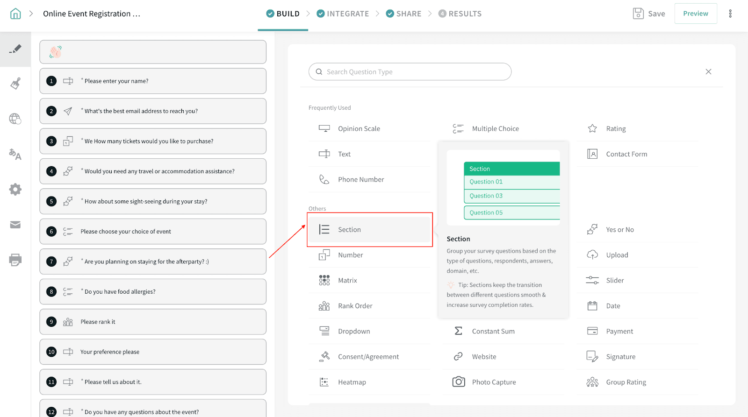
Task: Open the settings gear in the sidebar
Action: coord(15,189)
